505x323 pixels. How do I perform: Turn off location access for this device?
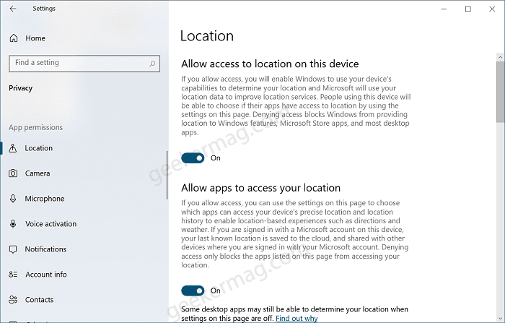tap(193, 158)
